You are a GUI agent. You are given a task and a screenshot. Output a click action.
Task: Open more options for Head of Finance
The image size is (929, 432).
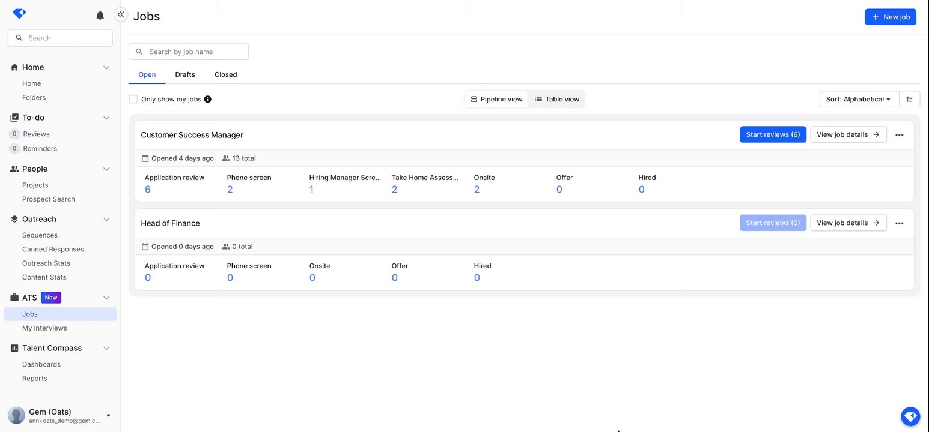[899, 223]
